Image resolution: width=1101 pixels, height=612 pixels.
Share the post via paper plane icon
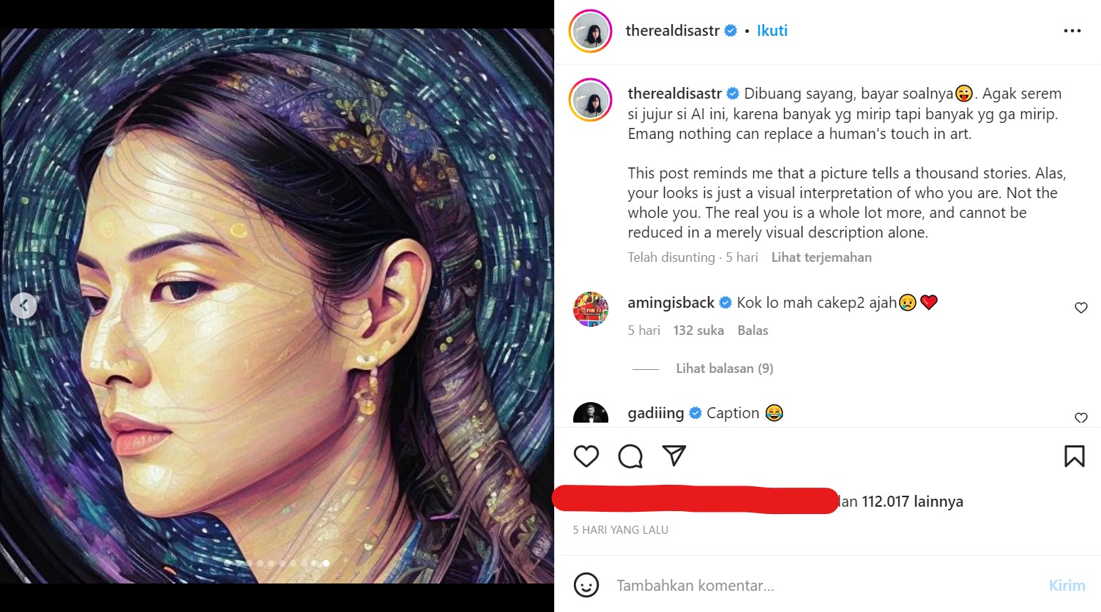(673, 456)
